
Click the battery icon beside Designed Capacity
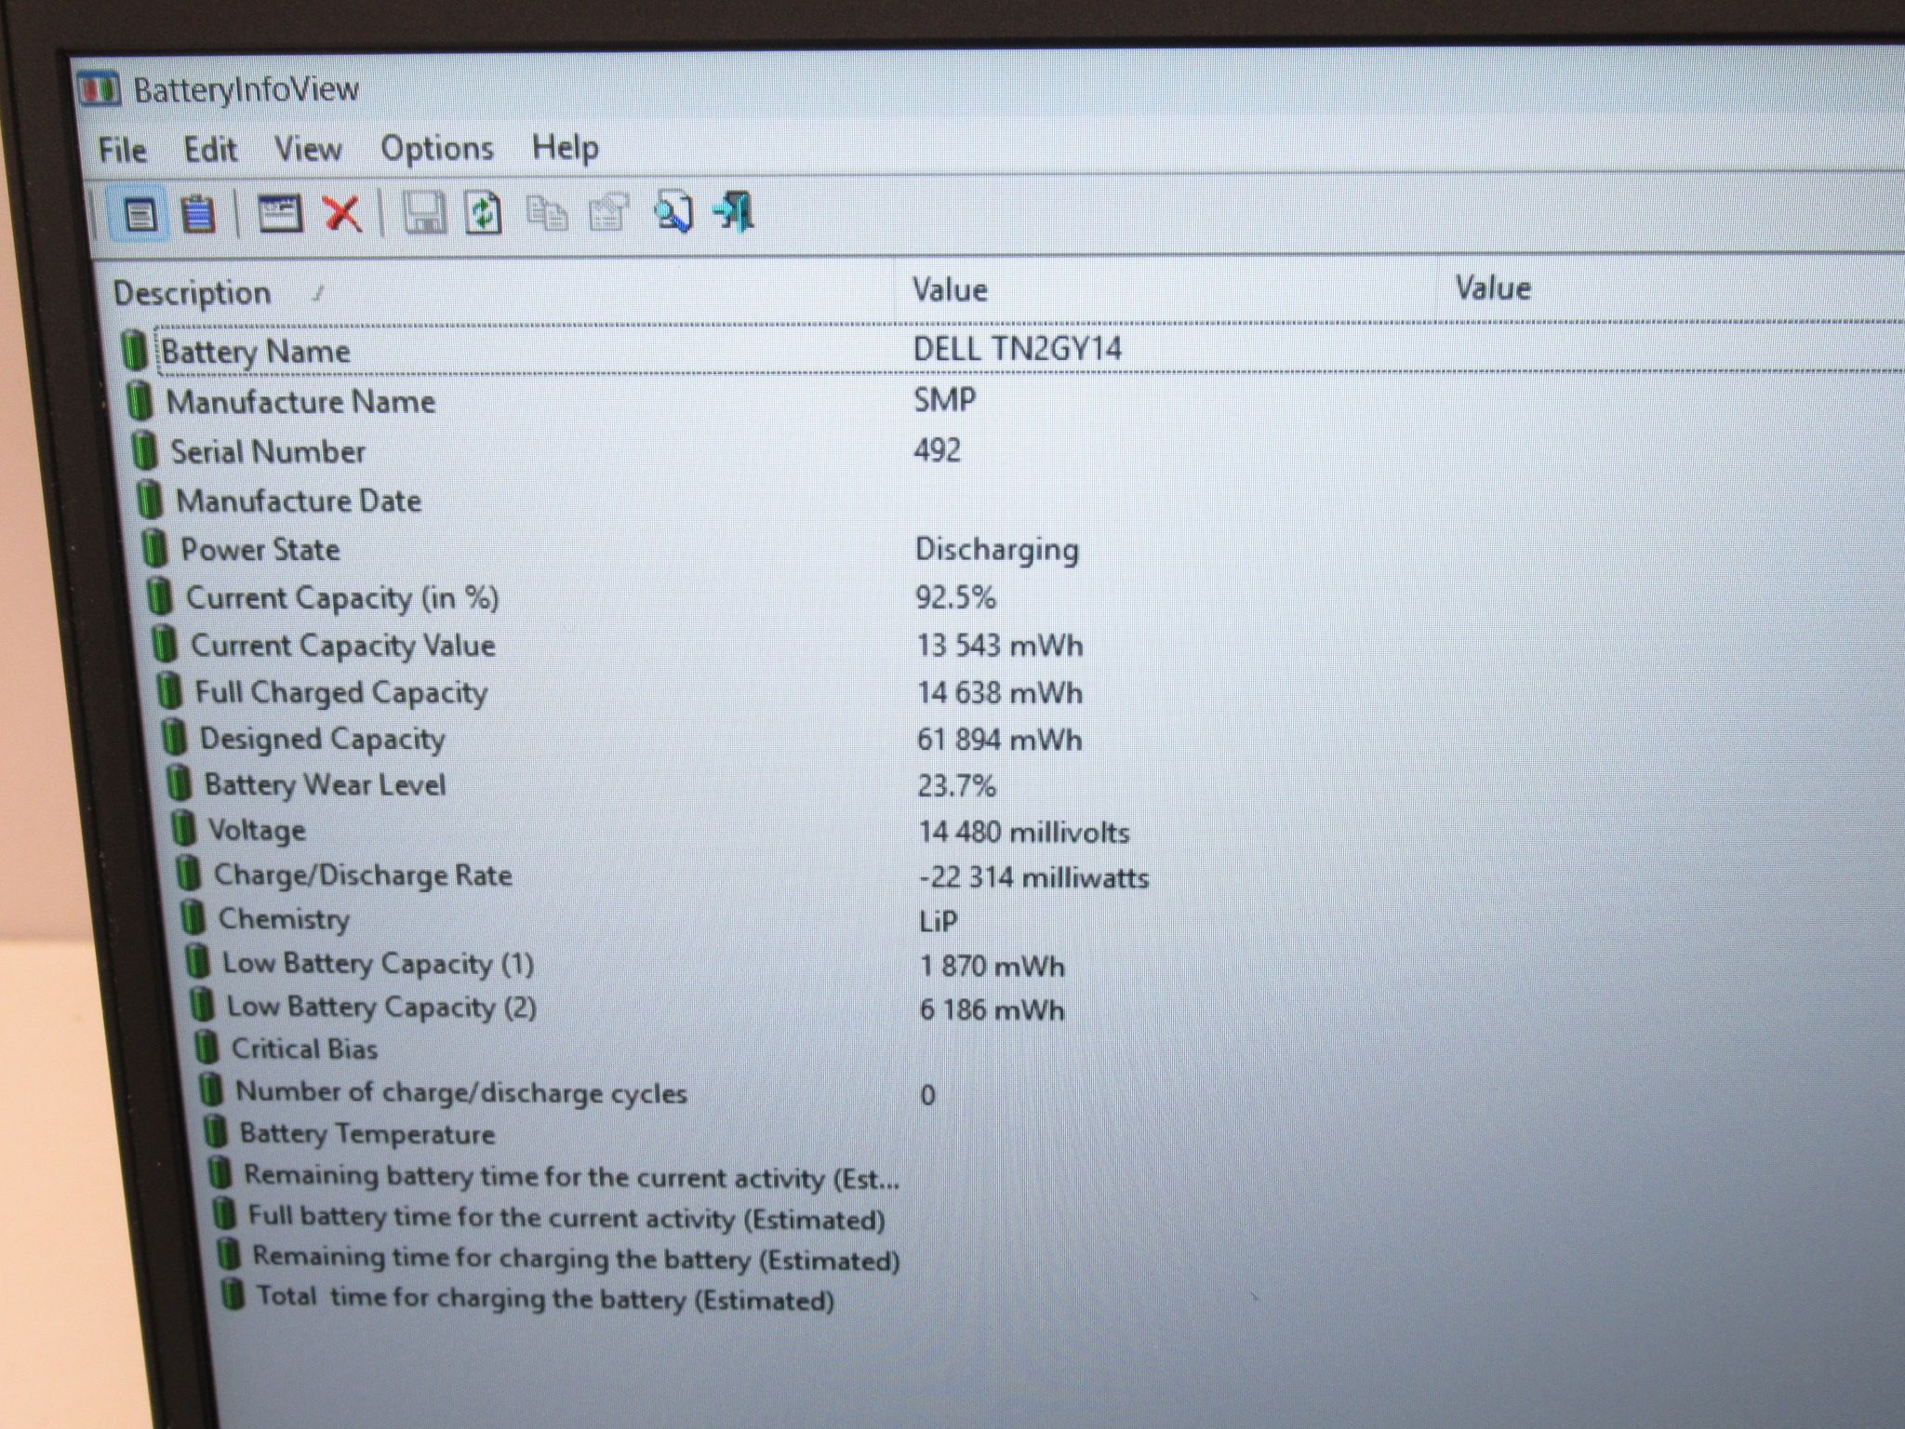[x=174, y=738]
